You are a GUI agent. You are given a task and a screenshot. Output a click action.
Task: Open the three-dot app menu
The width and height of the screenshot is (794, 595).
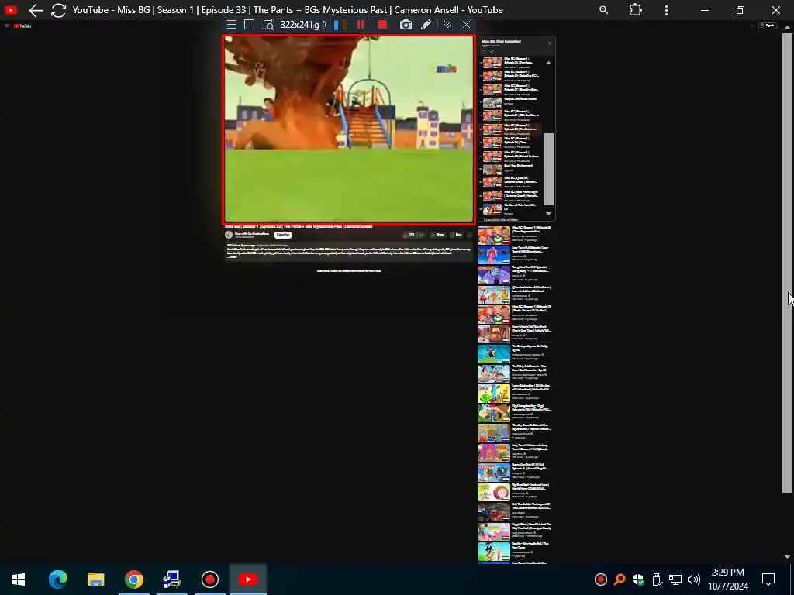(666, 10)
